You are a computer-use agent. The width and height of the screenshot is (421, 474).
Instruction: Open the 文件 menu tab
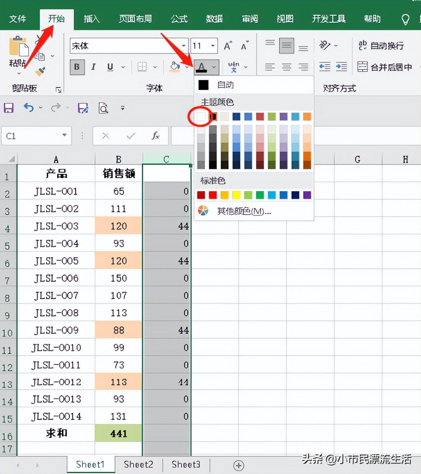[18, 19]
